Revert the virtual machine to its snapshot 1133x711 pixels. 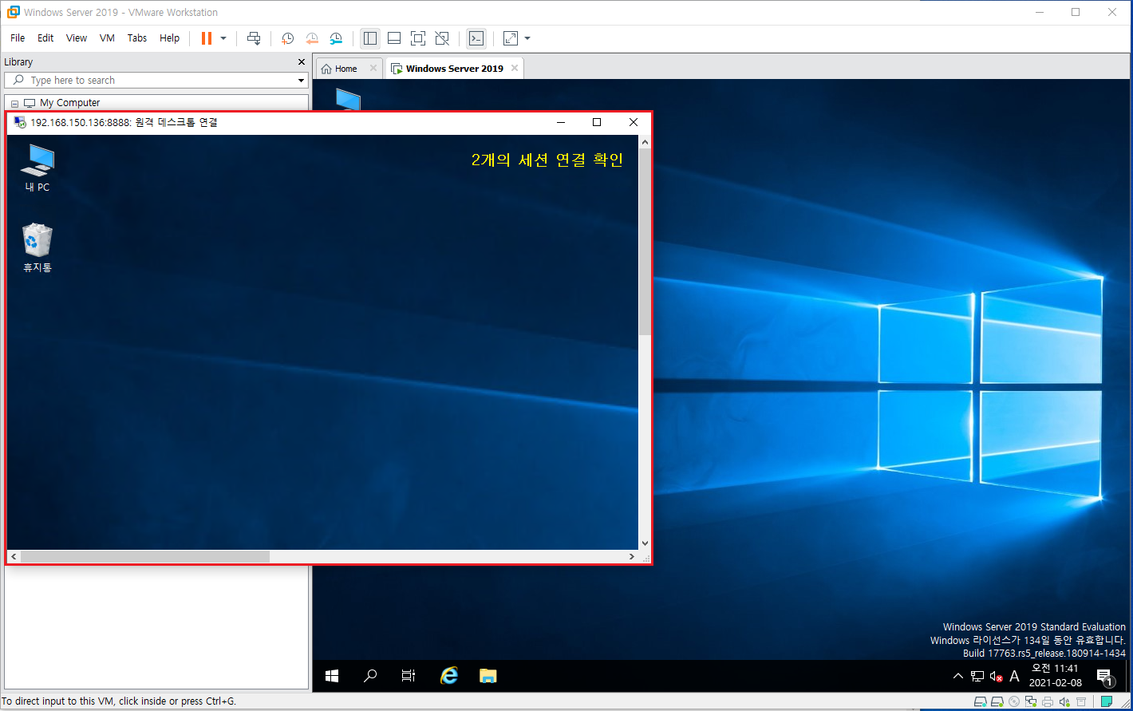pos(312,38)
